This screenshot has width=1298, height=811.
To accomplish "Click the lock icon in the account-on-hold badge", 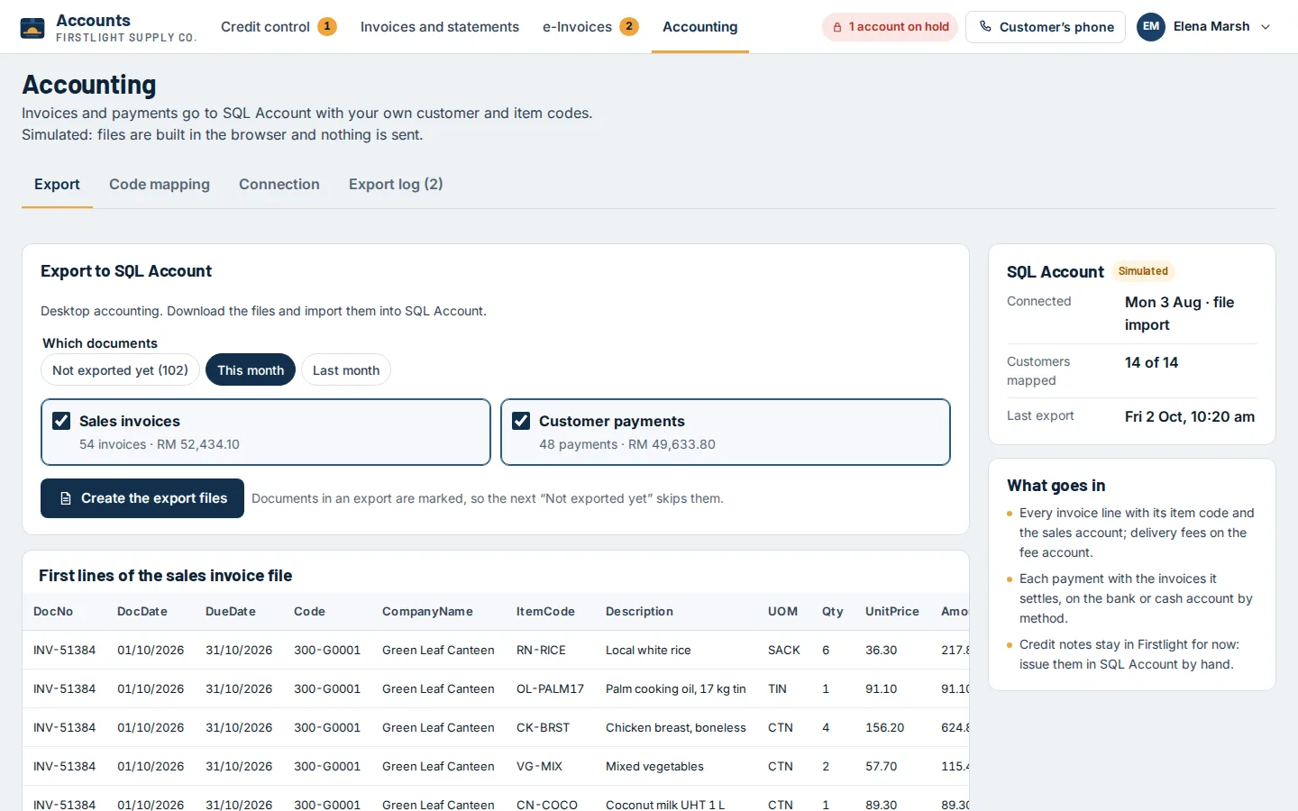I will click(x=837, y=27).
